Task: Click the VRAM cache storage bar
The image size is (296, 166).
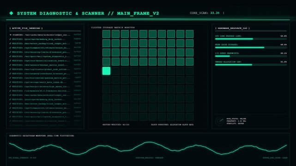Action: point(251,47)
